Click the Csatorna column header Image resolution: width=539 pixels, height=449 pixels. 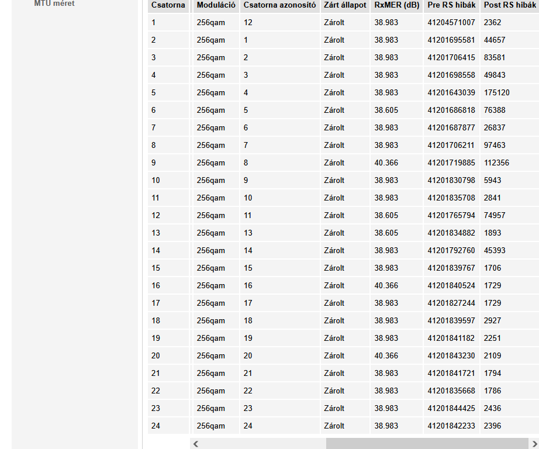[x=168, y=5]
